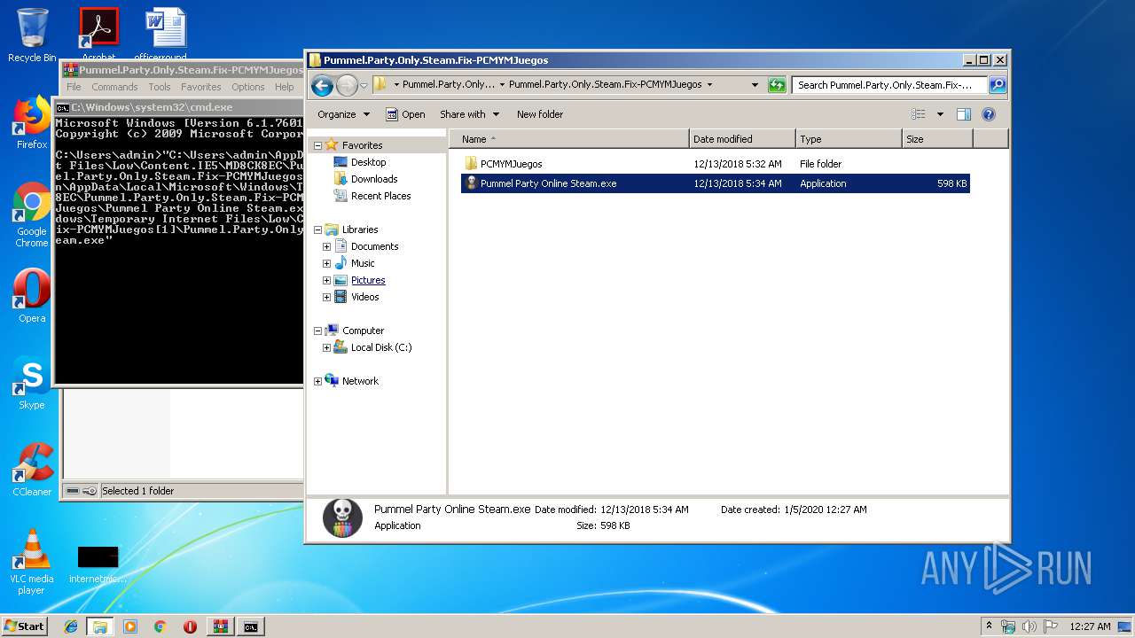Click the Windows Explorer taskbar icon

point(100,626)
